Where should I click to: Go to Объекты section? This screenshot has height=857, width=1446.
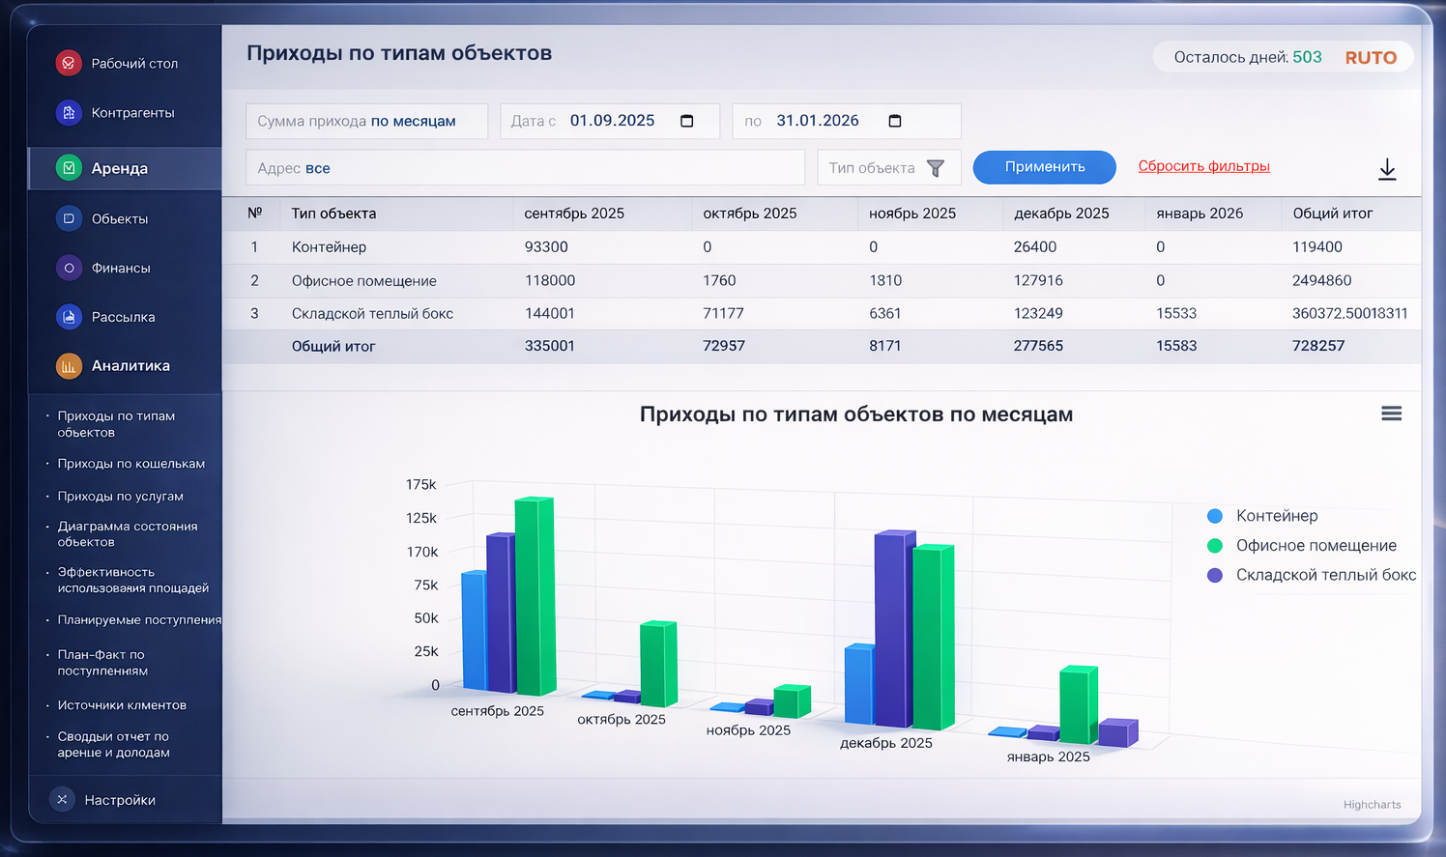pyautogui.click(x=120, y=219)
